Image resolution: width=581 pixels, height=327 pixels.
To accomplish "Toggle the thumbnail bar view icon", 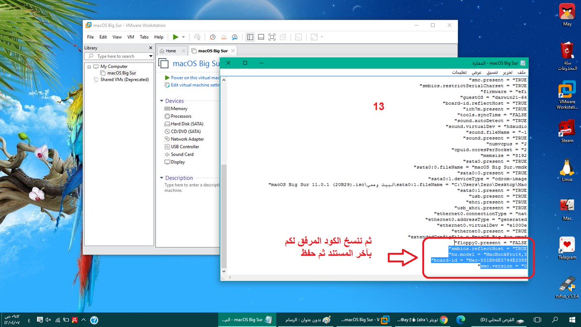I will (260, 37).
